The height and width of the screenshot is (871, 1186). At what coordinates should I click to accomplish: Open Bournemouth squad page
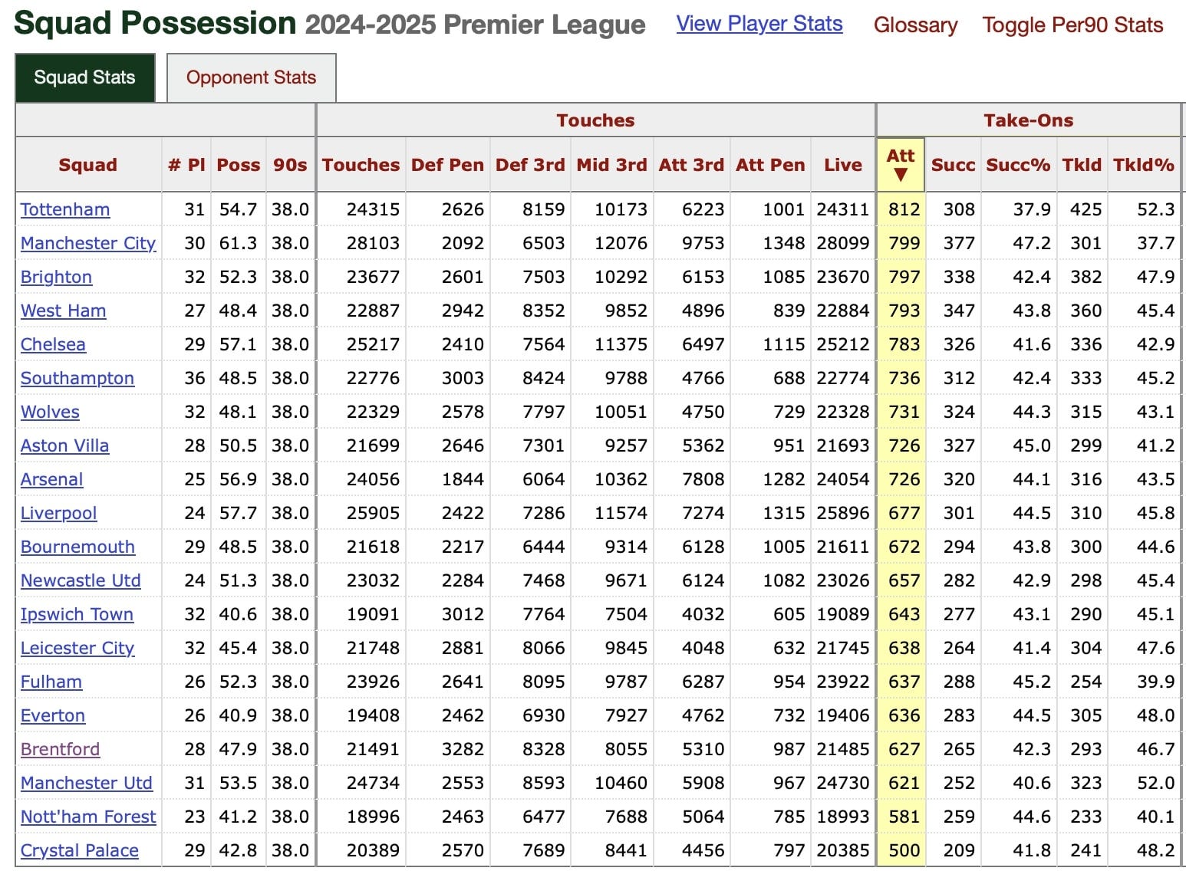[77, 547]
